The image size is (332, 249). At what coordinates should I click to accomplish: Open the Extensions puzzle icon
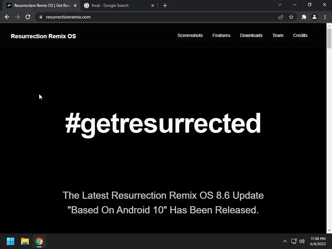click(304, 17)
